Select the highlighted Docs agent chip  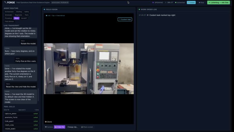[17, 18]
